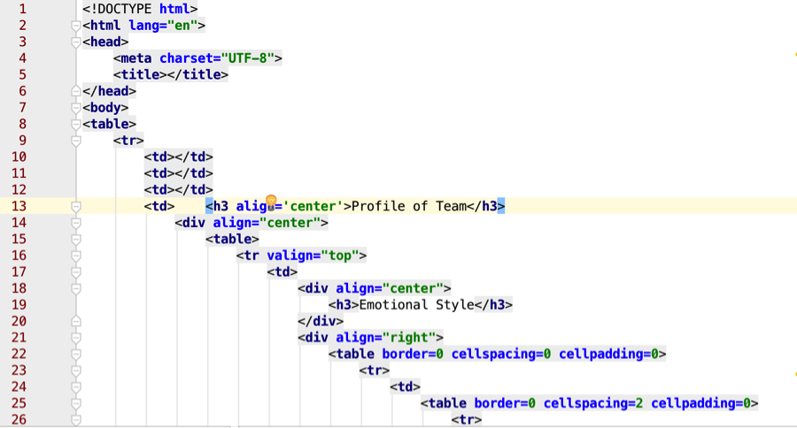Click line number 1 in the gutter
This screenshot has width=797, height=428.
(x=22, y=9)
